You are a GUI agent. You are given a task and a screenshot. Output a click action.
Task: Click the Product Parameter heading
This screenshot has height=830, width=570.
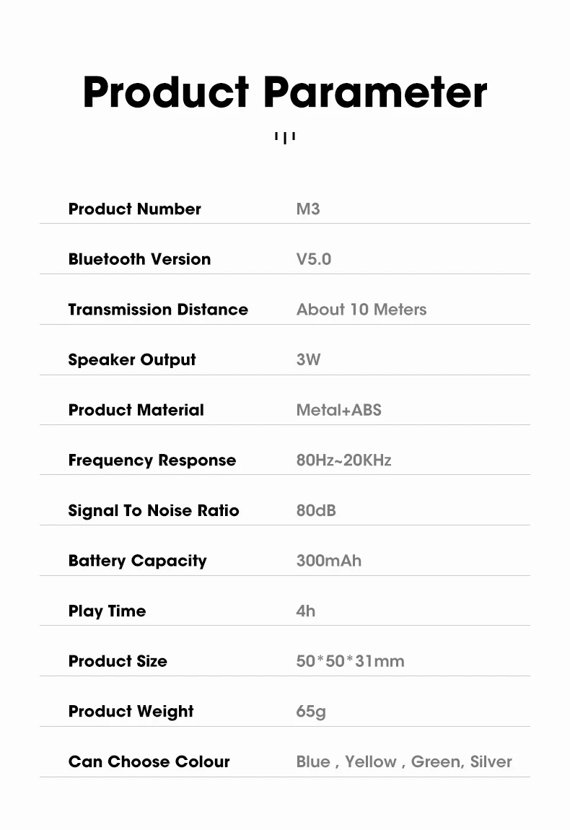pos(285,92)
